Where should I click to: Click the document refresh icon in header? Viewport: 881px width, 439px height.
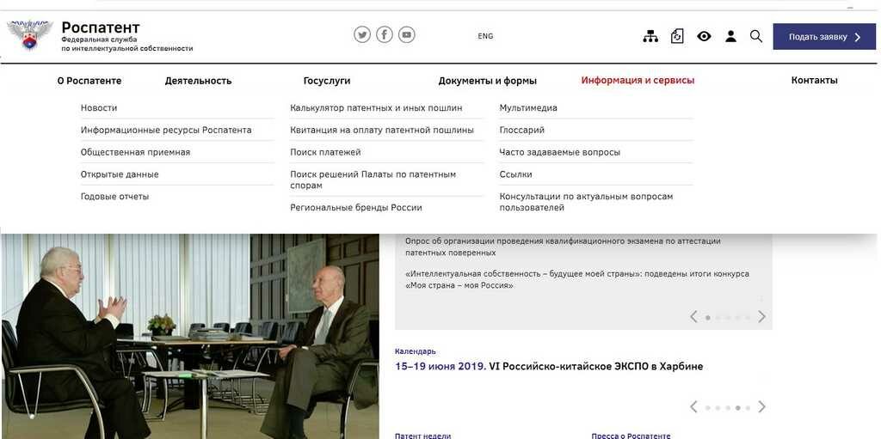[677, 36]
